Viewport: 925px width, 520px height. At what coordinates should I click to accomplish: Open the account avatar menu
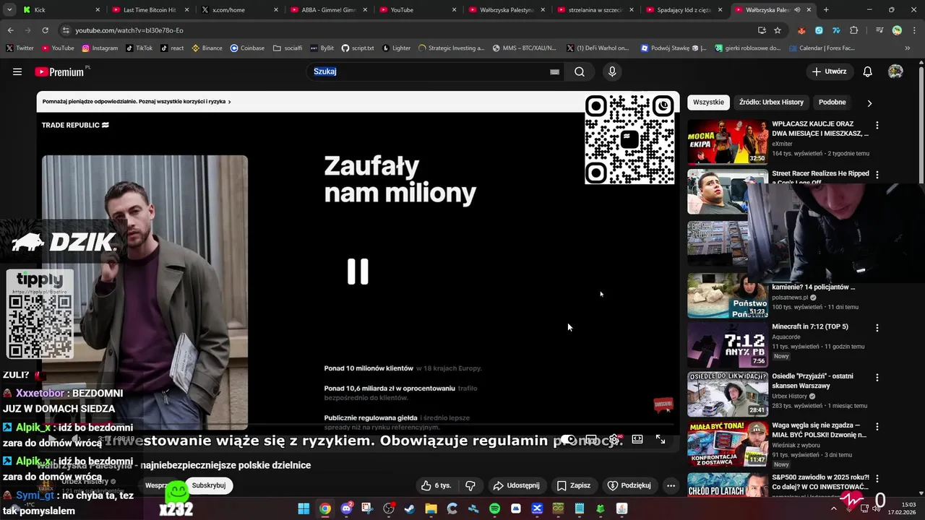point(895,71)
